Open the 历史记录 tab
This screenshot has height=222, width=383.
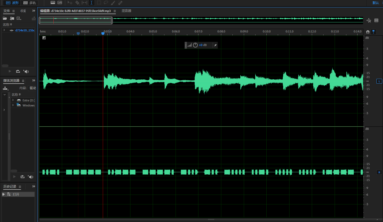pos(10,187)
